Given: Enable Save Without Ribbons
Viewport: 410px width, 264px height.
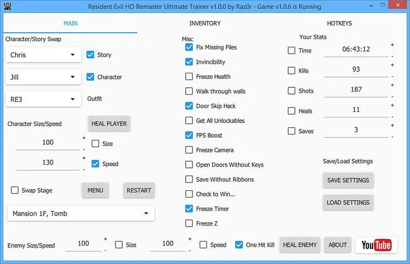Looking at the screenshot, I should point(189,179).
